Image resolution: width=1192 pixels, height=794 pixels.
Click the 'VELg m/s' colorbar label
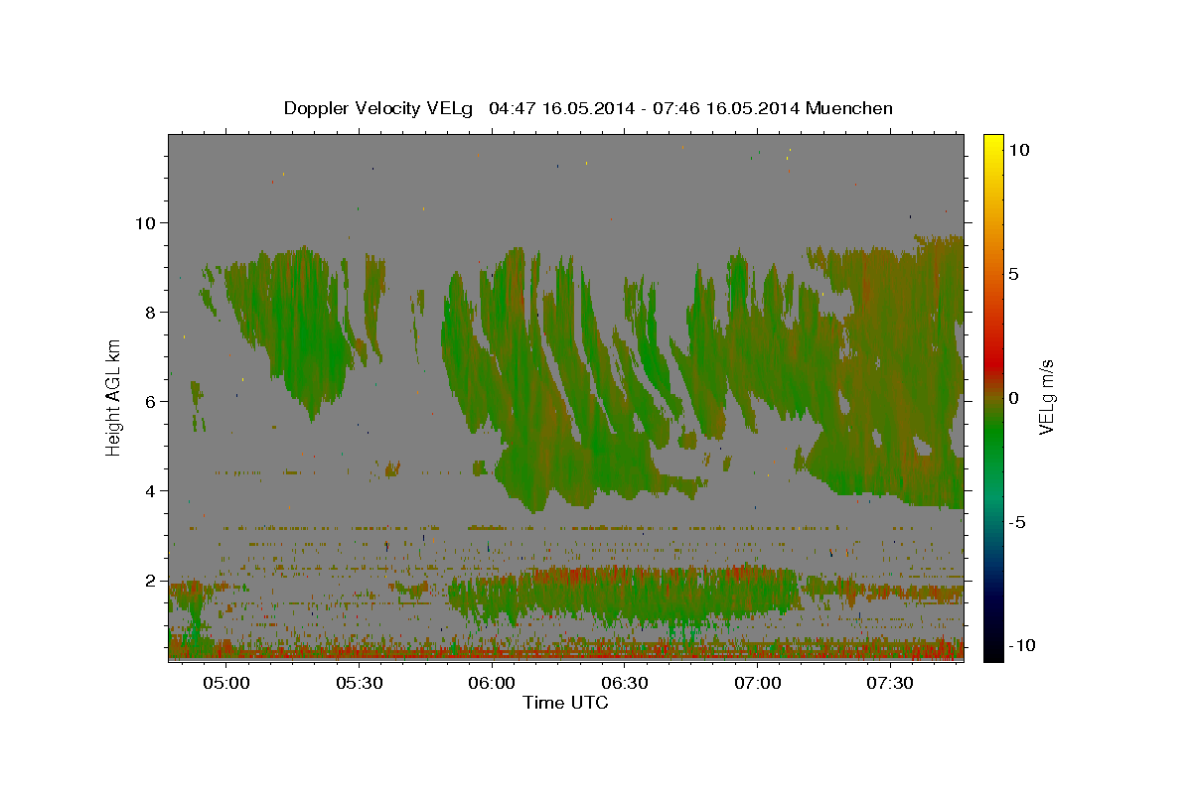point(1046,396)
